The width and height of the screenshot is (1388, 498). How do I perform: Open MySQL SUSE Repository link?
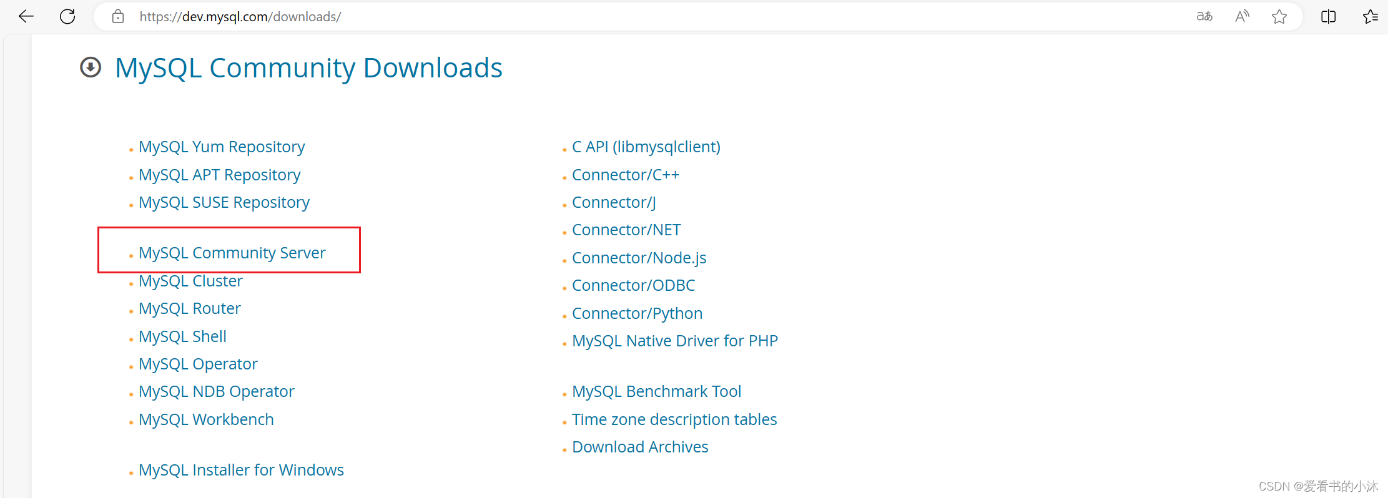coord(224,202)
